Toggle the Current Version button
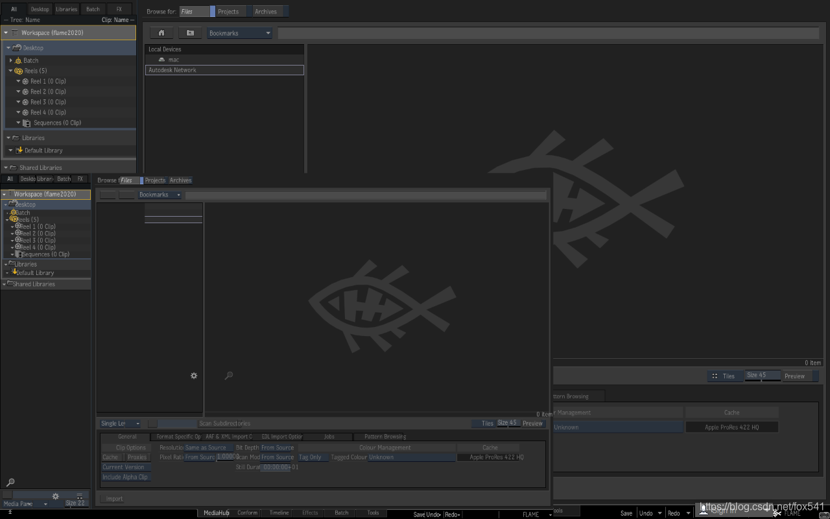This screenshot has width=830, height=519. 124,467
